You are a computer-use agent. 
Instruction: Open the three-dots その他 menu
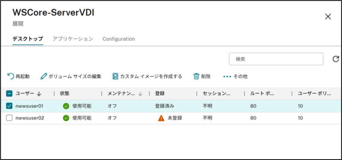(227, 77)
